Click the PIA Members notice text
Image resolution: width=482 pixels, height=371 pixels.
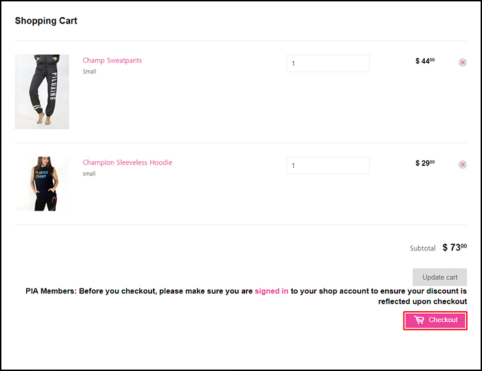[247, 296]
